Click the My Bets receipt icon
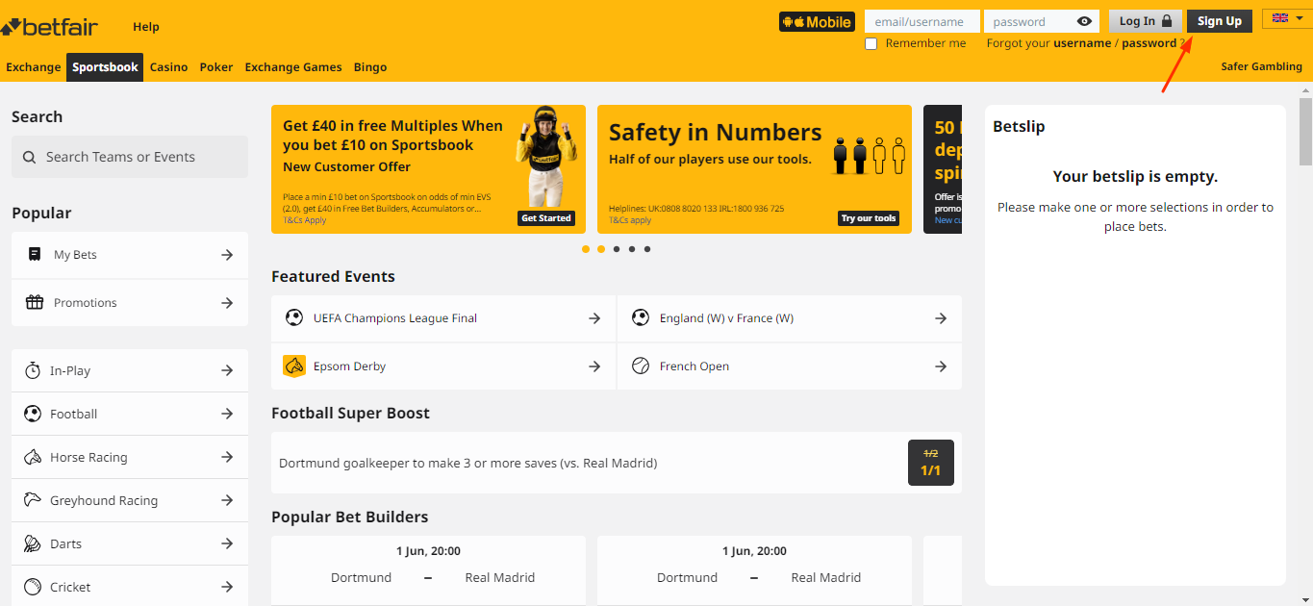The image size is (1313, 606). tap(35, 255)
